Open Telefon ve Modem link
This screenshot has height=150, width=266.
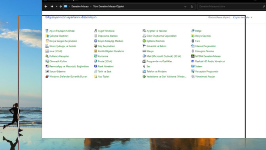pos(157,71)
